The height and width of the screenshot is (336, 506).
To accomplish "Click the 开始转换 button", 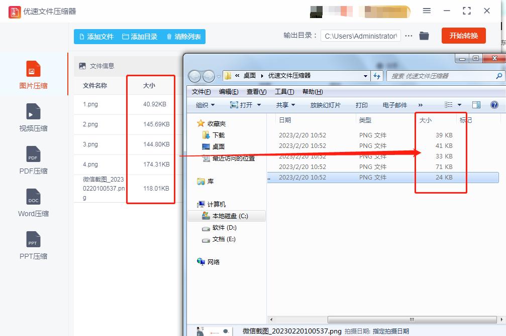I will pos(463,36).
